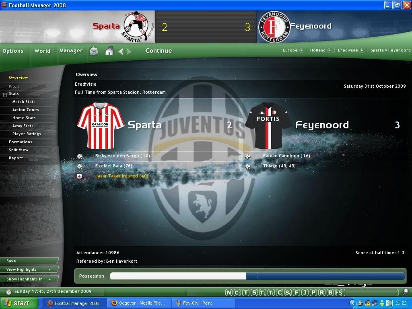Click the T shortcut icon

click(x=246, y=293)
